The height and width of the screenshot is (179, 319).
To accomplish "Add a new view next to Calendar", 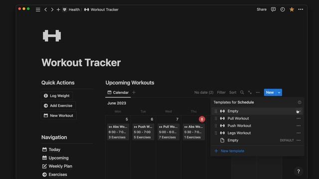I will [134, 92].
